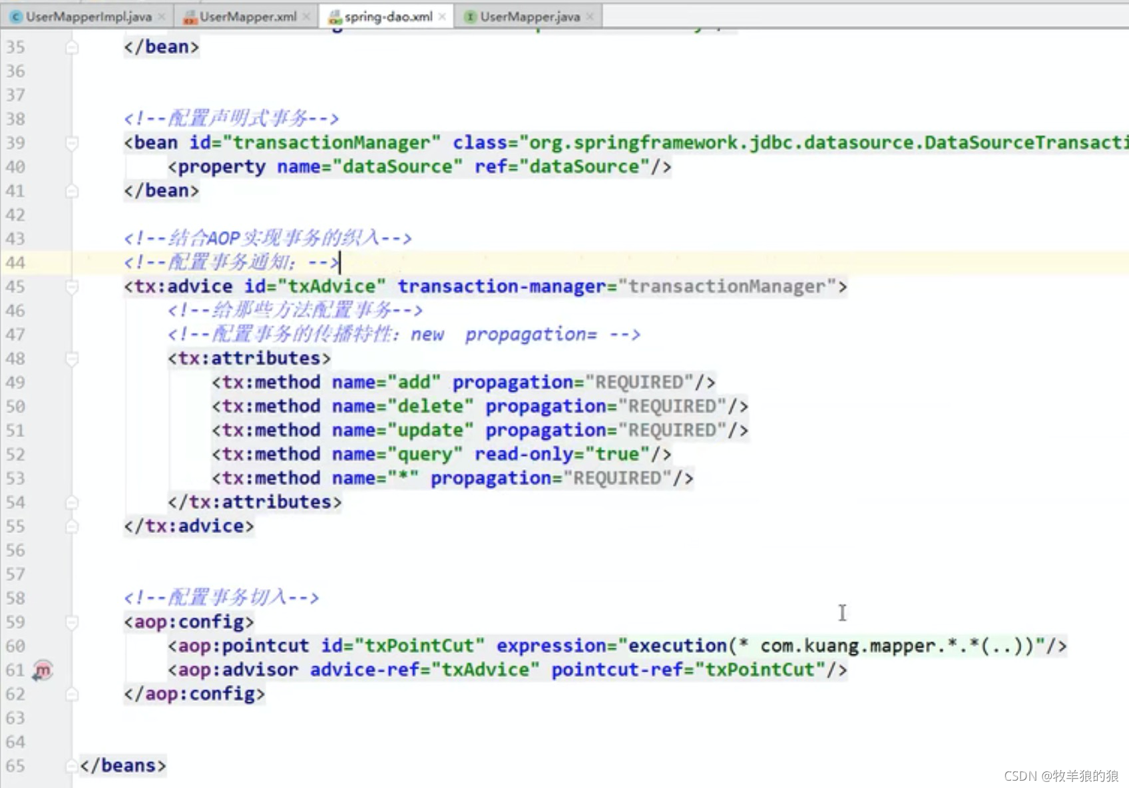The image size is (1129, 788).
Task: Click line number 60 in the gutter
Action: coord(15,646)
